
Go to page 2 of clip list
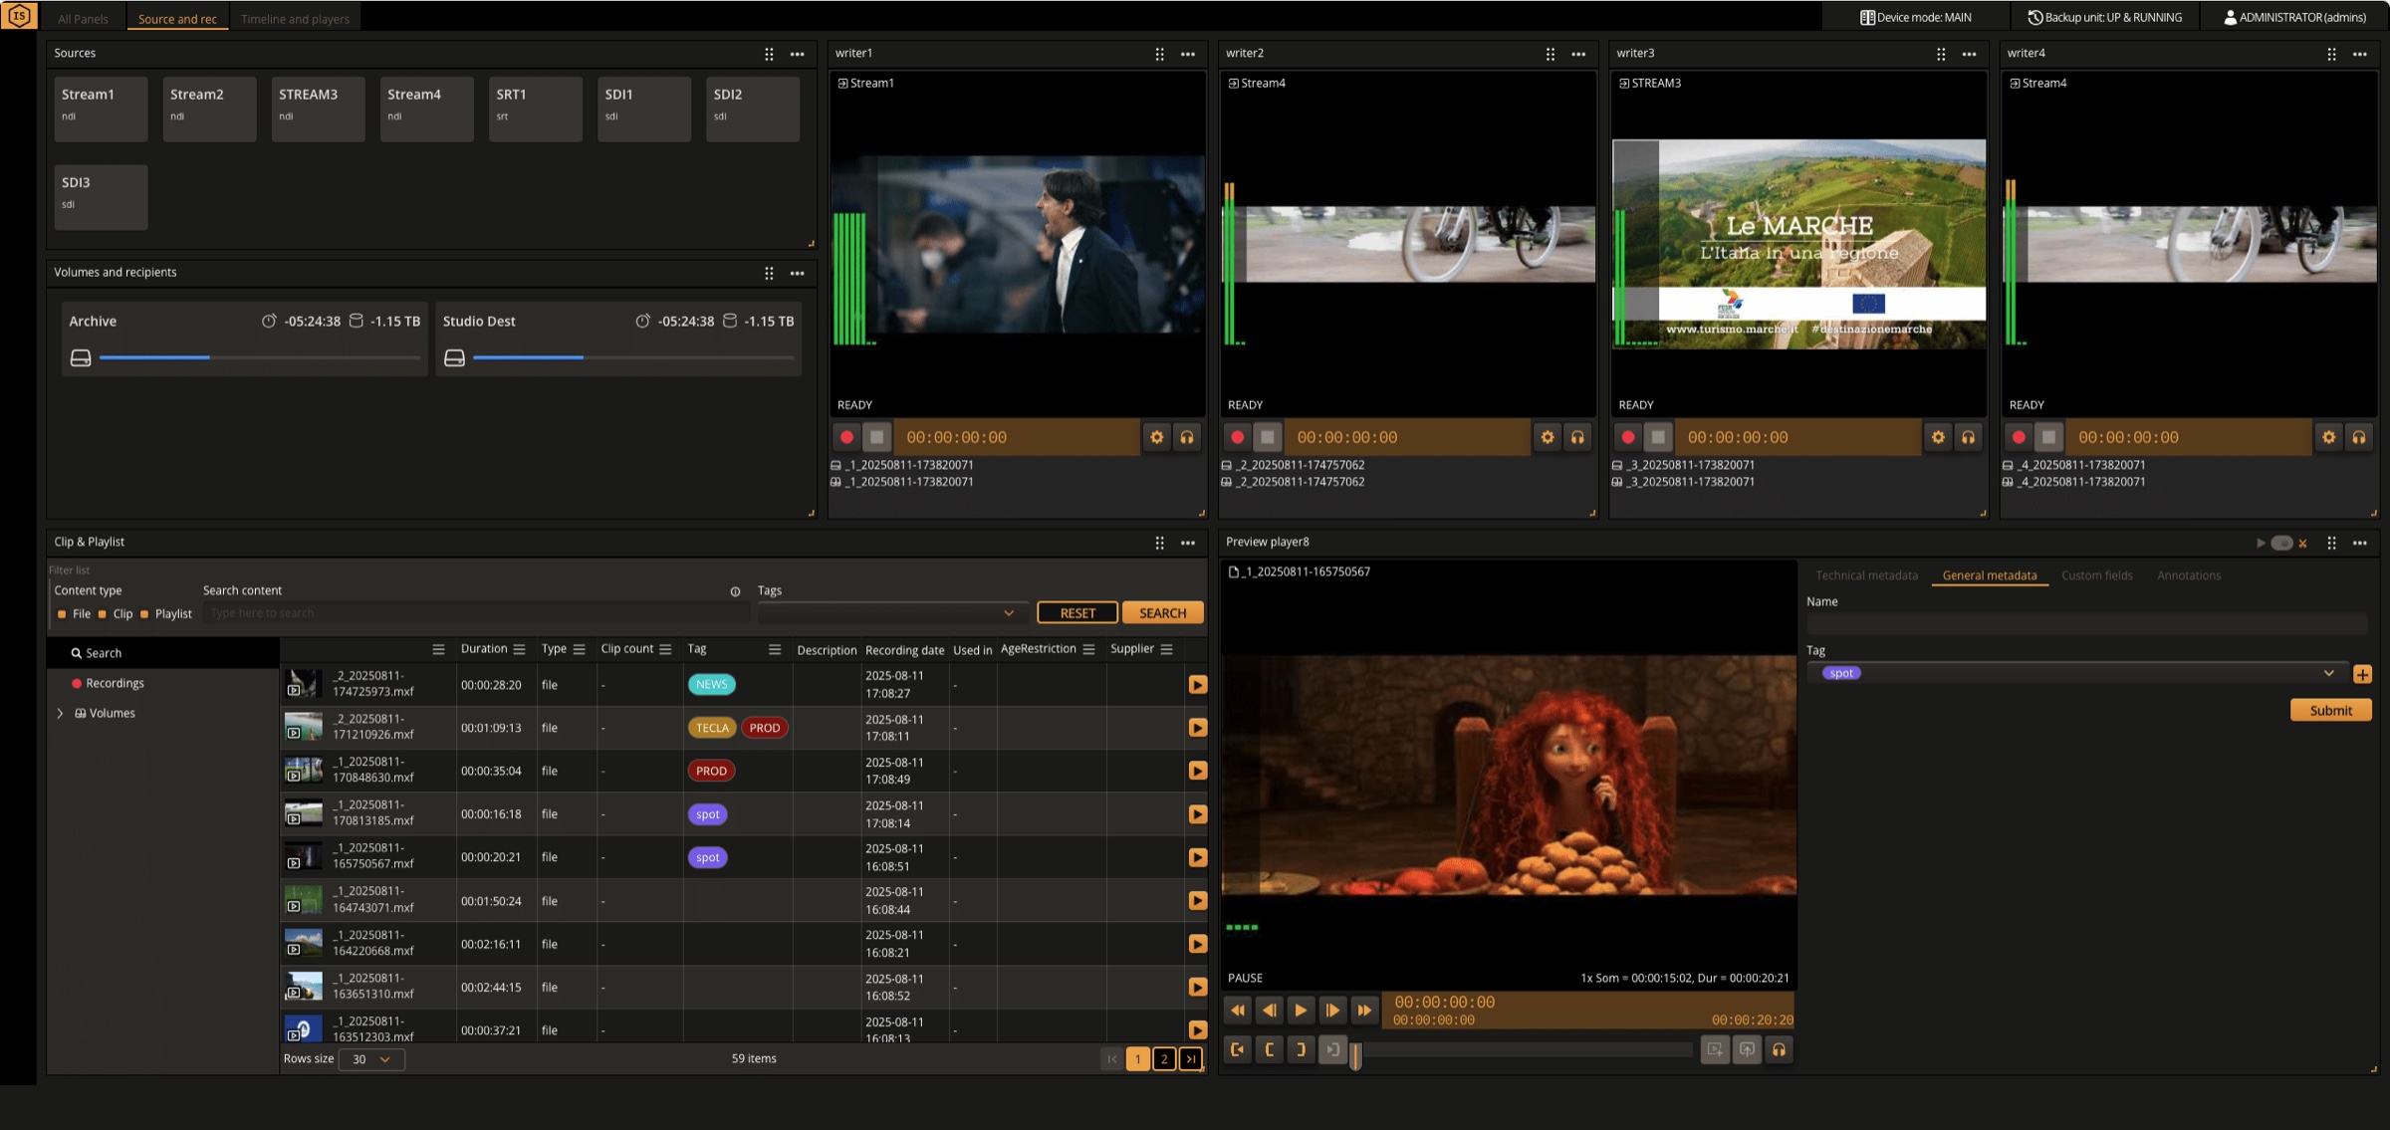coord(1163,1059)
